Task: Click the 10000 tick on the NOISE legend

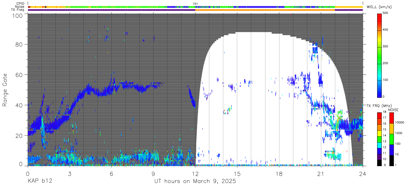Action: pos(400,123)
